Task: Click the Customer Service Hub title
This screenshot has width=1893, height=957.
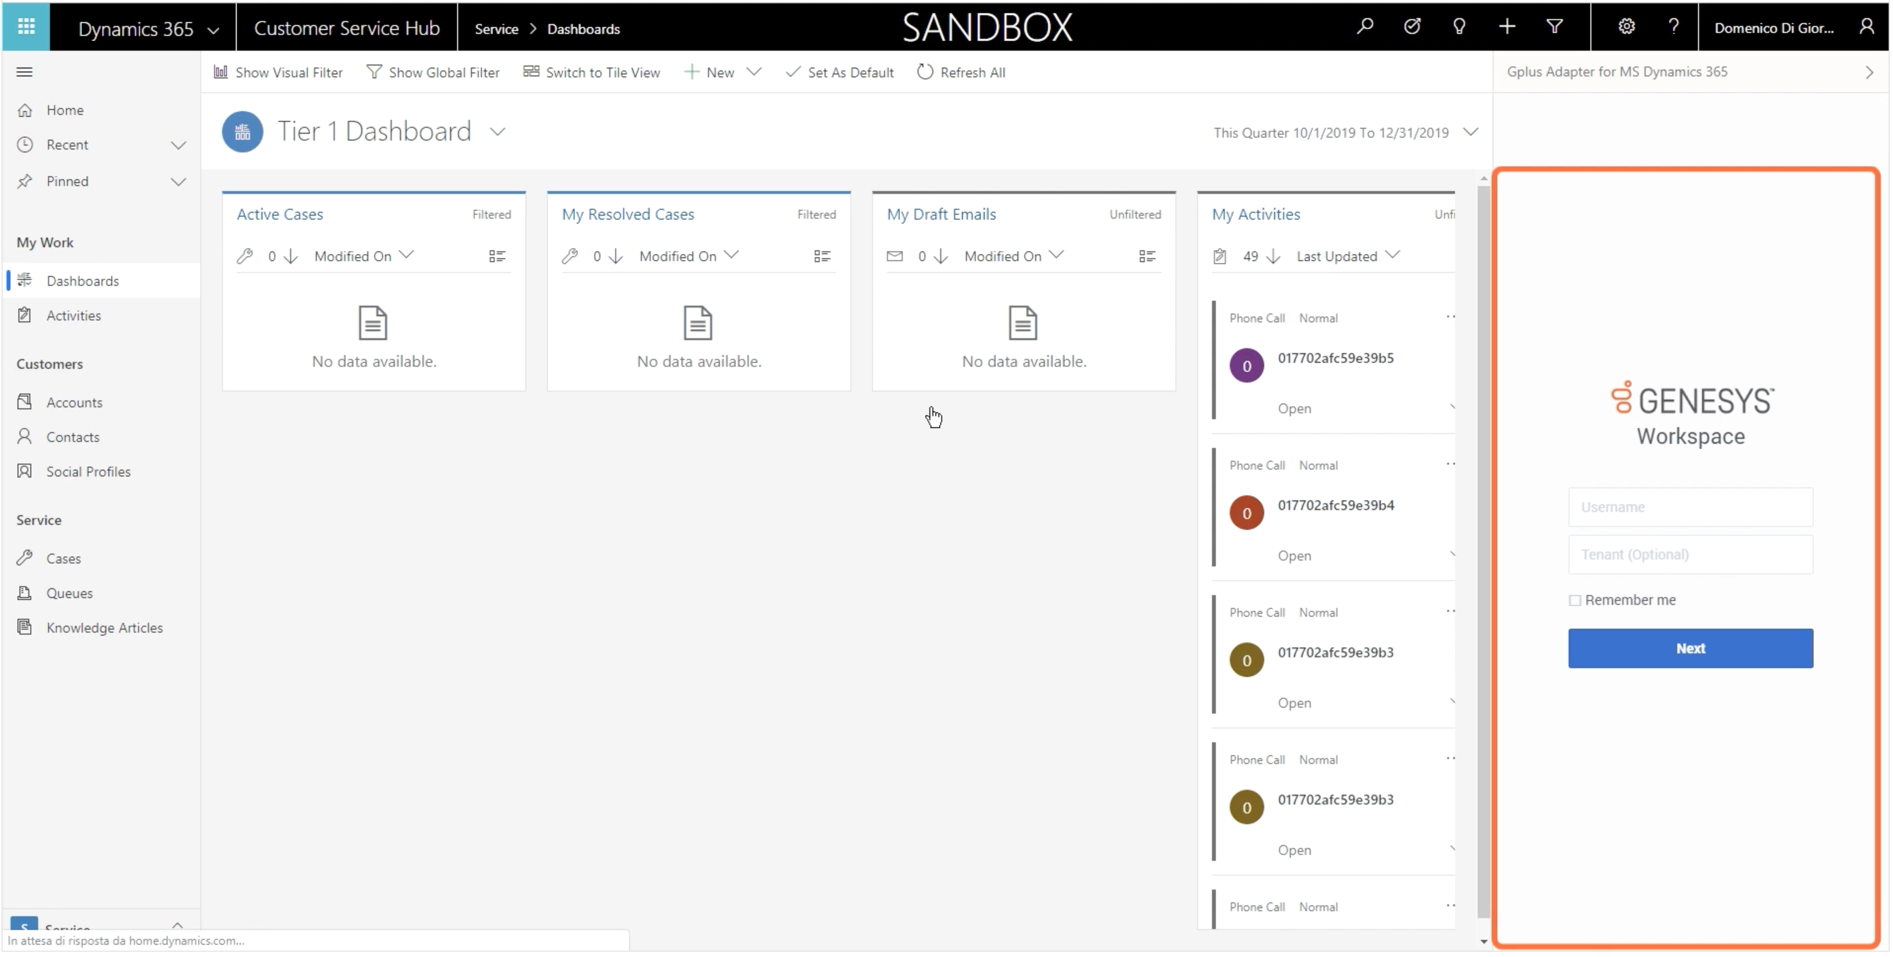Action: pos(346,28)
